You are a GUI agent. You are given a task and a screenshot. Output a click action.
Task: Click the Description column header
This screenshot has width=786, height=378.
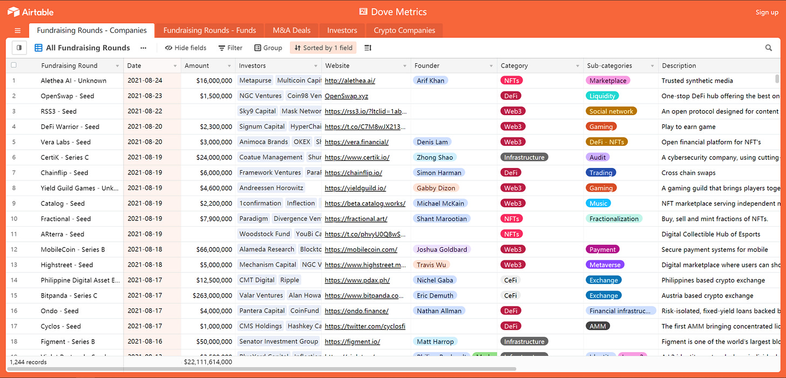(719, 66)
